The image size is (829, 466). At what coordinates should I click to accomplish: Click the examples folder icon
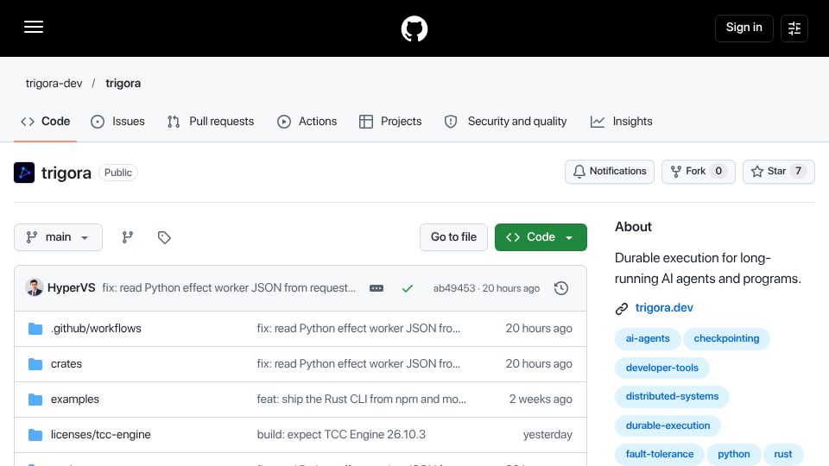(35, 400)
